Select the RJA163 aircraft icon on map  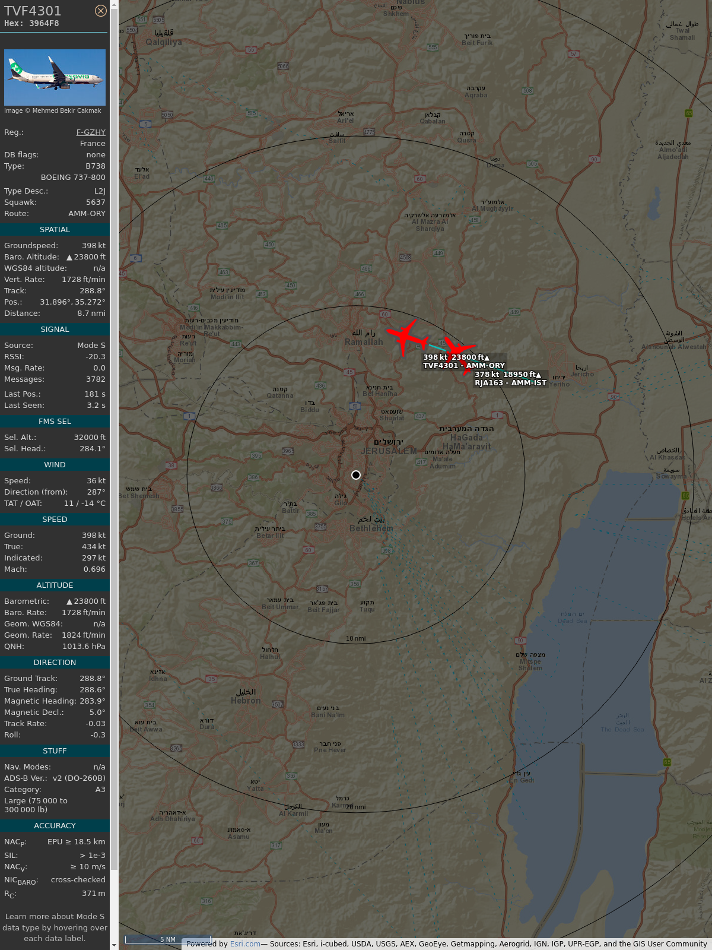[x=459, y=354]
